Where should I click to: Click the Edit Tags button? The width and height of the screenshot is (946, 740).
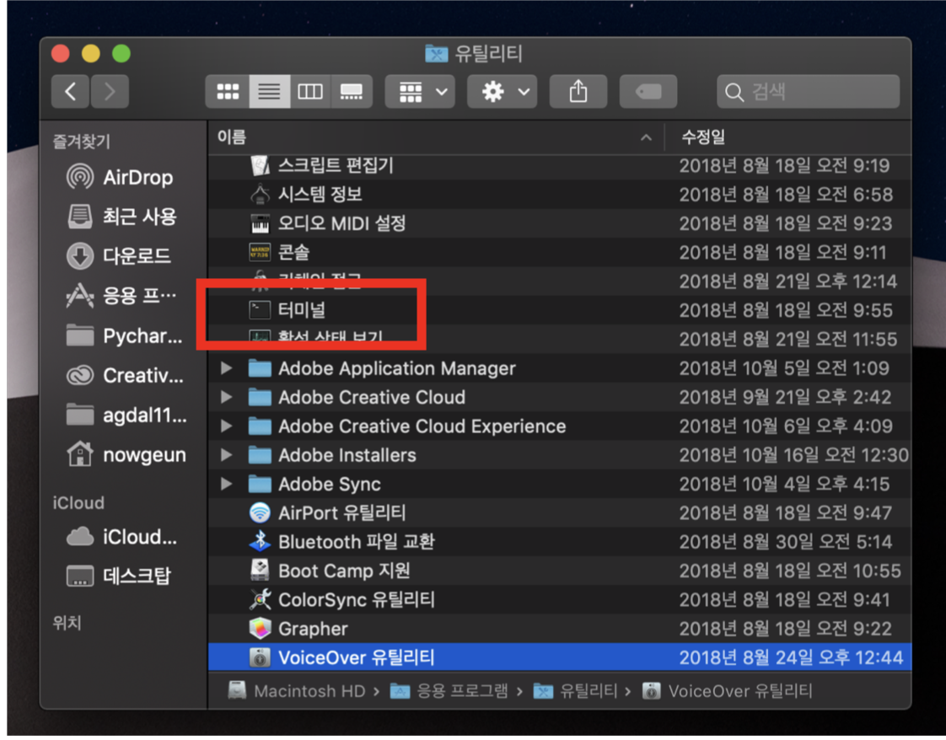648,92
